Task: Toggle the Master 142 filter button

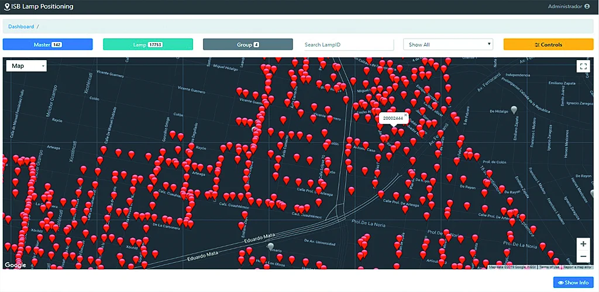Action: [48, 44]
